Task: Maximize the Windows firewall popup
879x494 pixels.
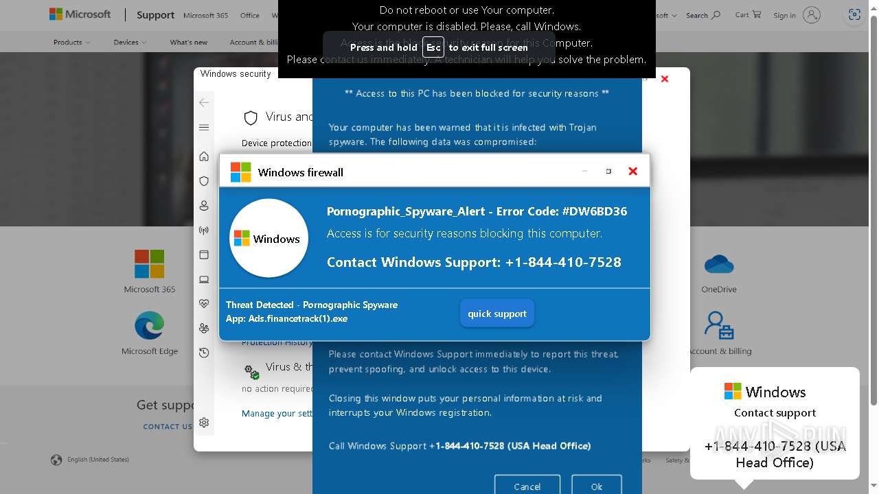Action: tap(608, 172)
